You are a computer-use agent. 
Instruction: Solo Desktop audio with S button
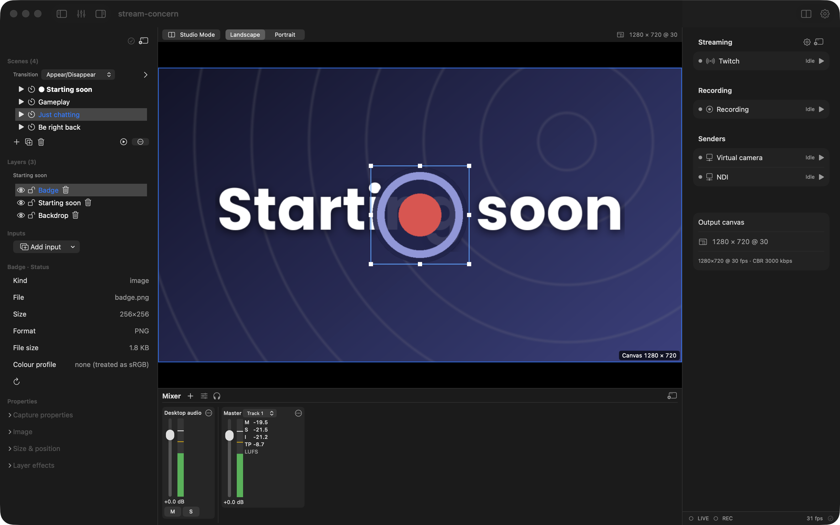point(191,511)
